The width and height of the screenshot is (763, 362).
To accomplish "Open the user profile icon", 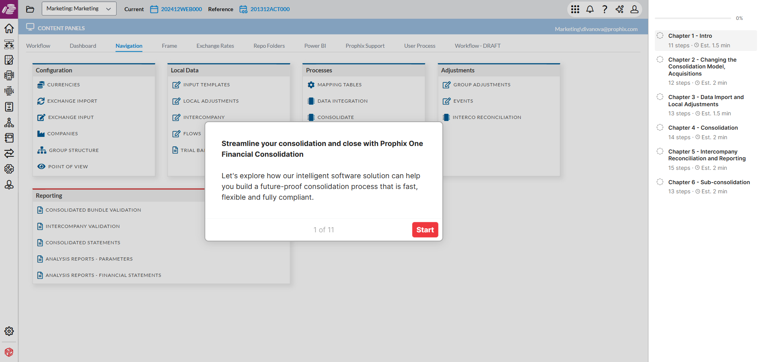I will point(635,9).
